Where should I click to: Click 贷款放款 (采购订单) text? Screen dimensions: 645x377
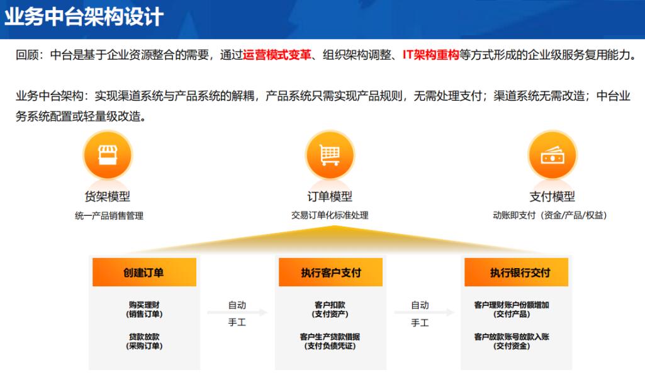pyautogui.click(x=144, y=341)
